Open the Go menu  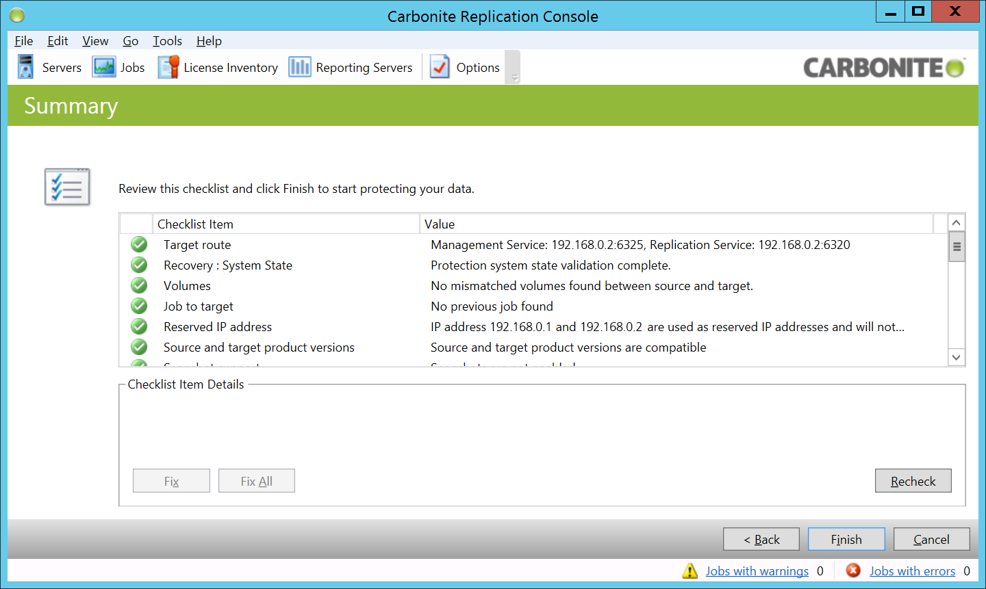pos(131,41)
